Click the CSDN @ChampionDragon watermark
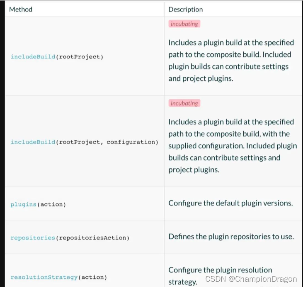Screen dimensions: 303x287 251,279
